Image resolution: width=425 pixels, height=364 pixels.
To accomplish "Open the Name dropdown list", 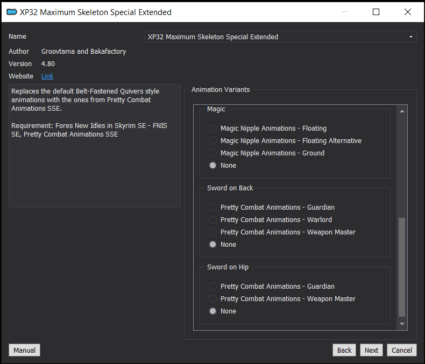I will [x=280, y=37].
